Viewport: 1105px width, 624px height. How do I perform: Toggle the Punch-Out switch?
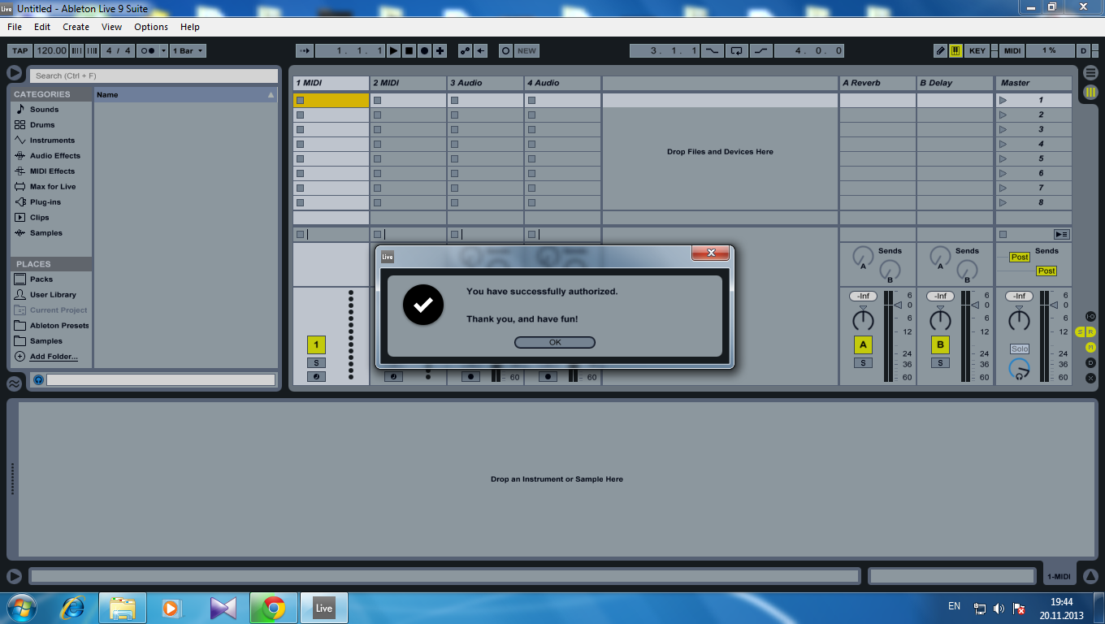[760, 50]
